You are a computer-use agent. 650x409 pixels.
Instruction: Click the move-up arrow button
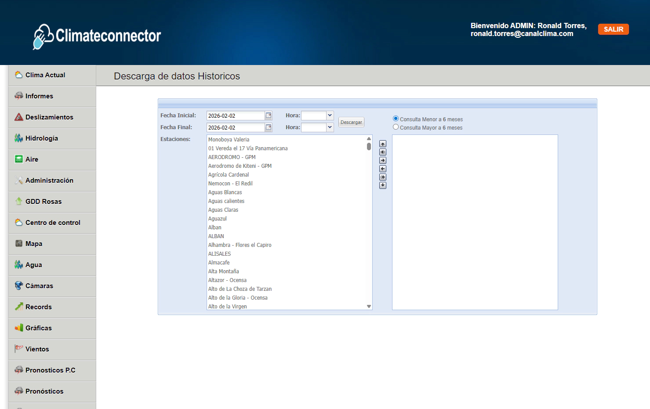coord(383,144)
